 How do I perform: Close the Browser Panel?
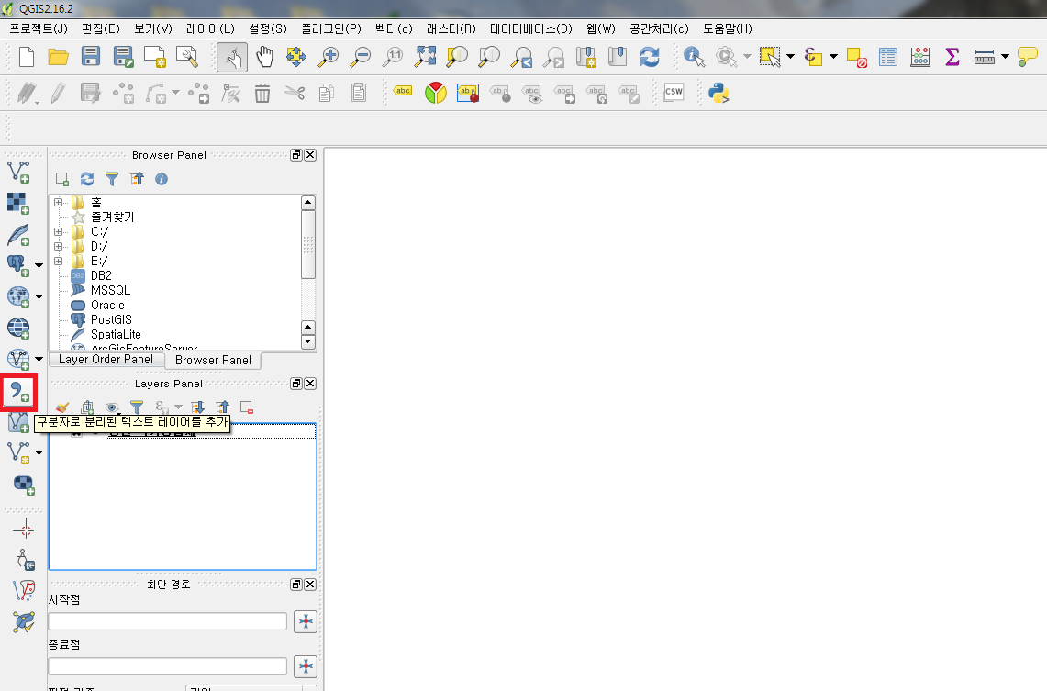tap(310, 155)
